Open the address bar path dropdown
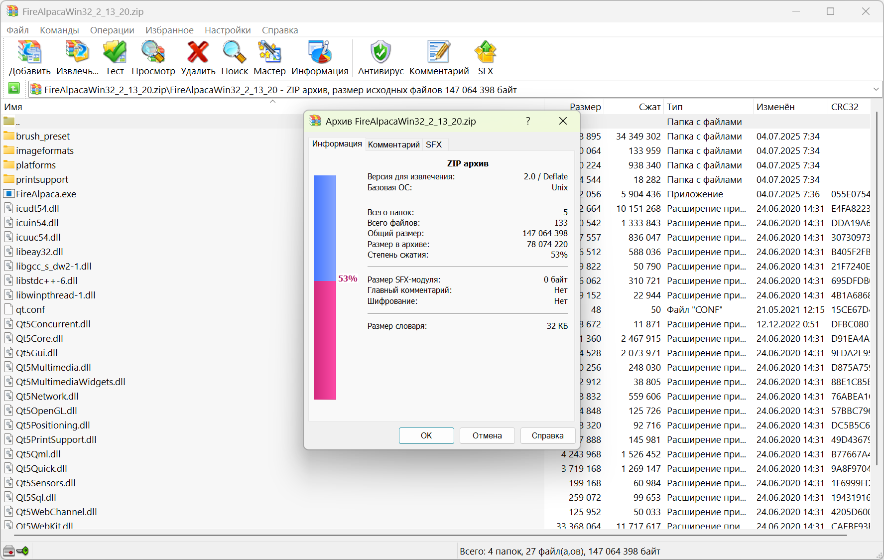 [x=876, y=89]
